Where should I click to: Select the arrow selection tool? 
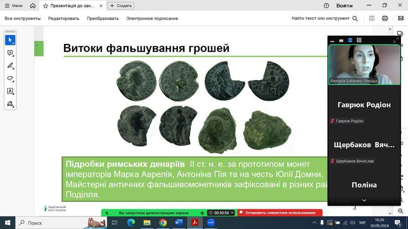10,40
